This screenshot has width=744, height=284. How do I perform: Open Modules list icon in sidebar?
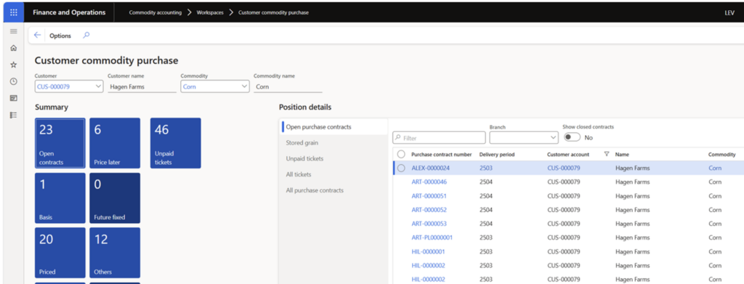tap(13, 115)
